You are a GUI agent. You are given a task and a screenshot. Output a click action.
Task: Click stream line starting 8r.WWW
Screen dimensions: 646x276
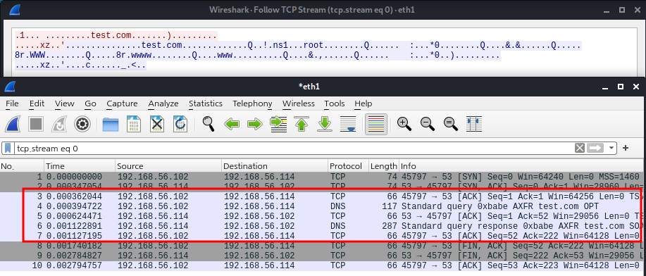258,55
